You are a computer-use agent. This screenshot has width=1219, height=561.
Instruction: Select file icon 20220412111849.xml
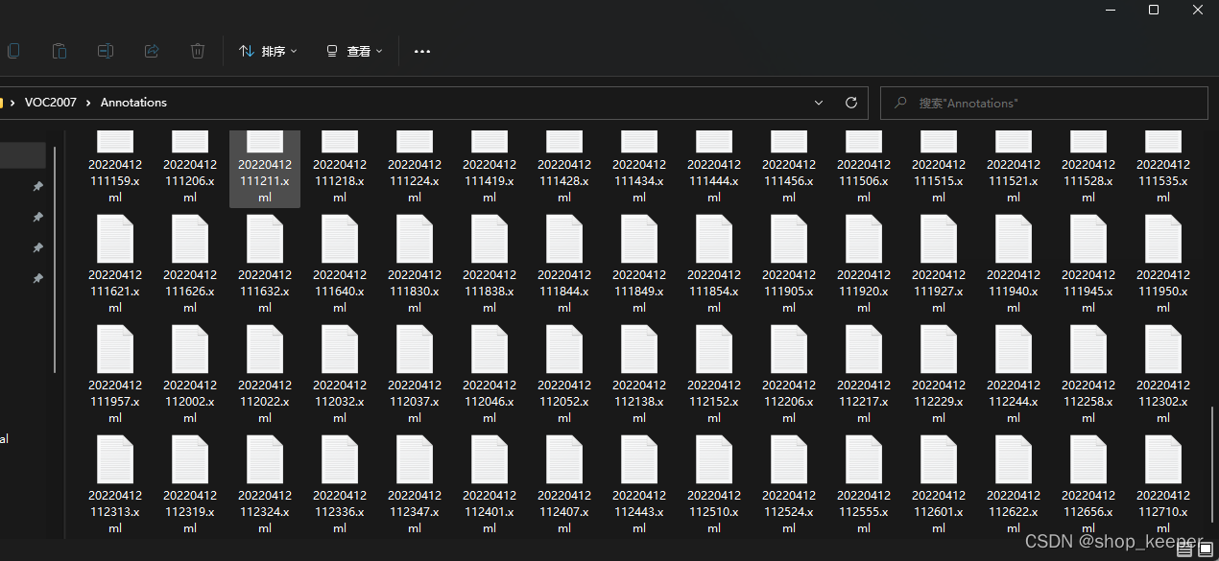[639, 239]
